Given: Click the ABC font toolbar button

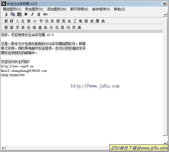Looking at the screenshot, I should pos(45,14).
